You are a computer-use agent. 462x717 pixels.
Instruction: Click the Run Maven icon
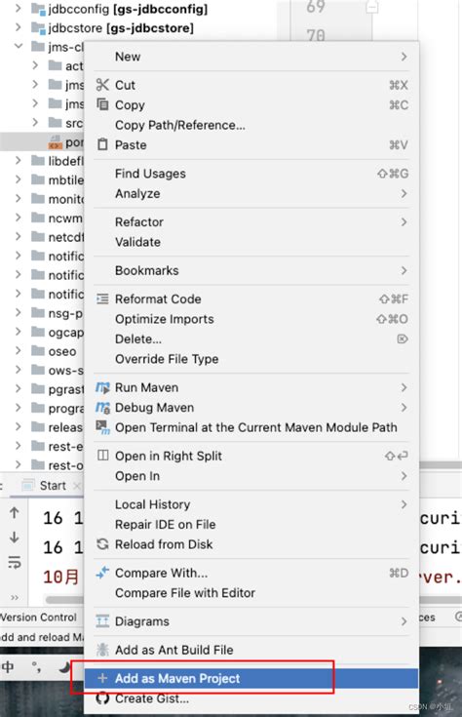pos(102,387)
